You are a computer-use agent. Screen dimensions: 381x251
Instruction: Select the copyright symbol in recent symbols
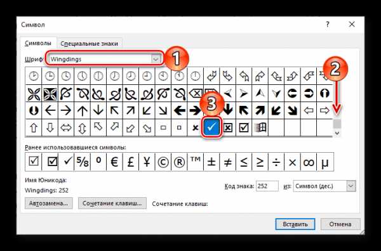(163, 162)
